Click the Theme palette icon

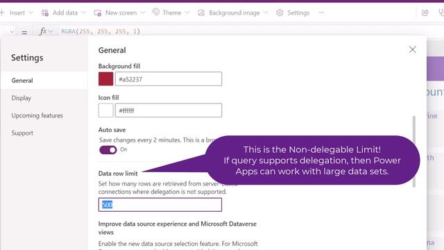click(155, 12)
